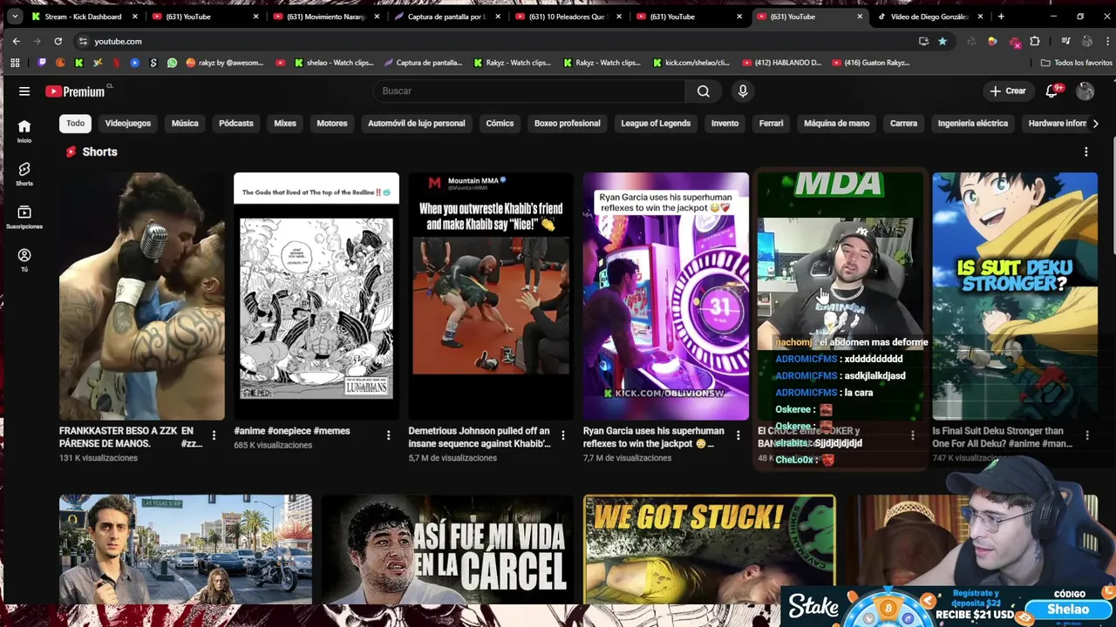Open the notifications bell

click(x=1051, y=91)
